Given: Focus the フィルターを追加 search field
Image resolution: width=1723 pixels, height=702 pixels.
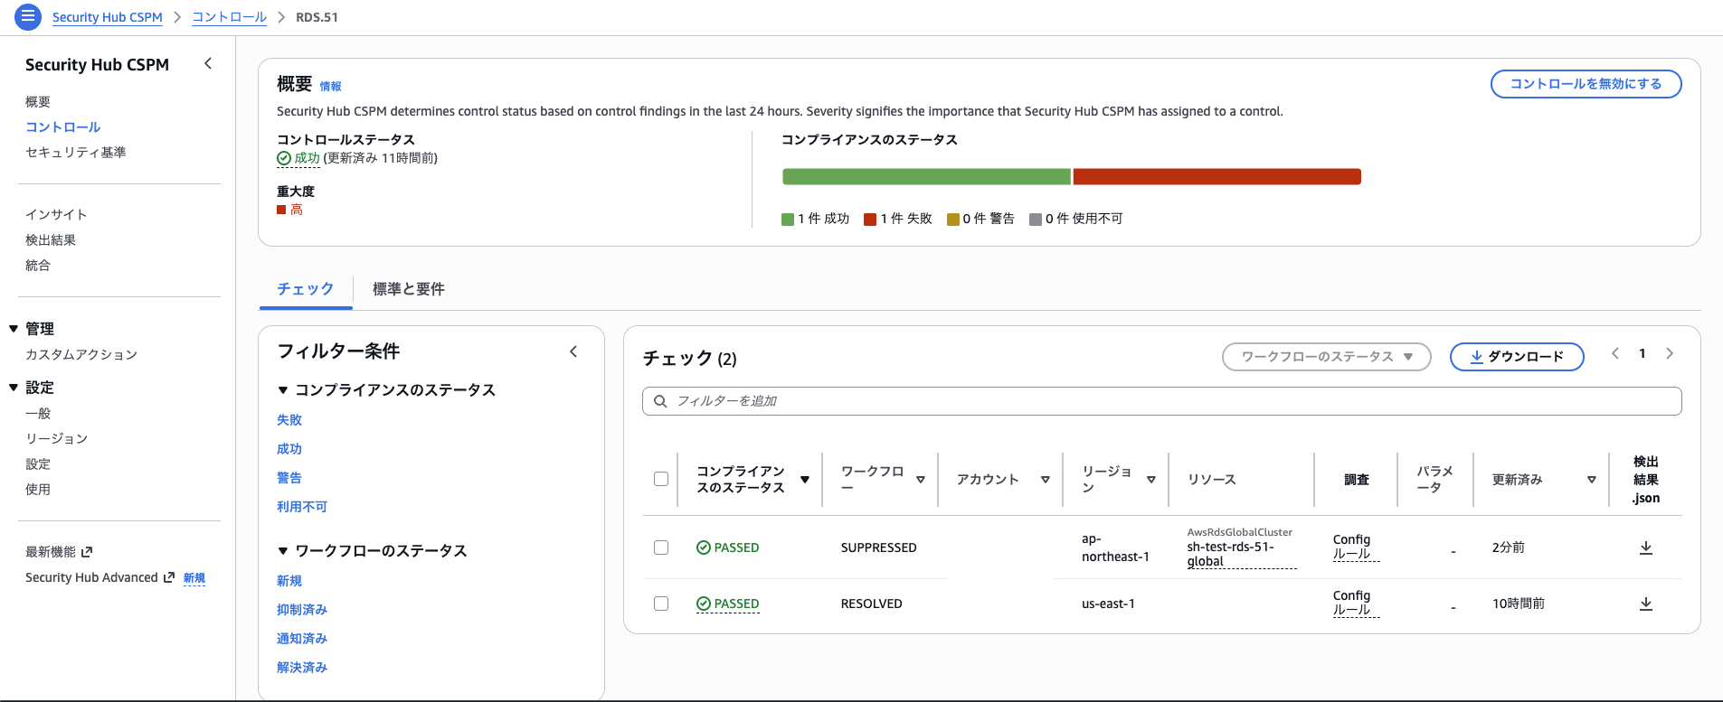Looking at the screenshot, I should tap(1161, 401).
